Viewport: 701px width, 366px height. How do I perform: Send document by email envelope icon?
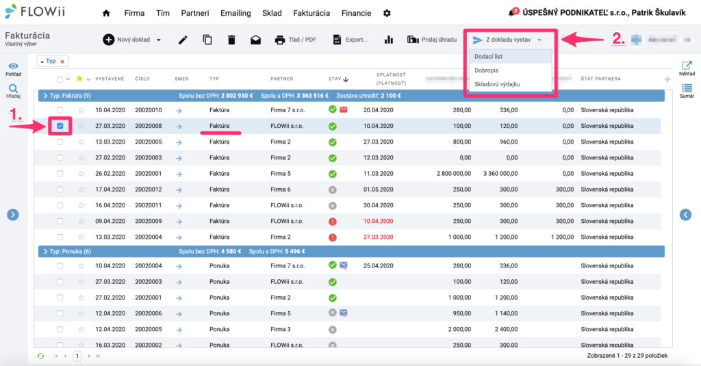255,40
